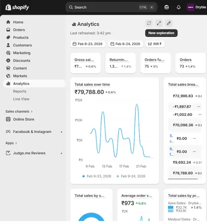Screen dimensions: 207x222
Task: Open the INR ₹ currency selector
Action: click(x=155, y=44)
